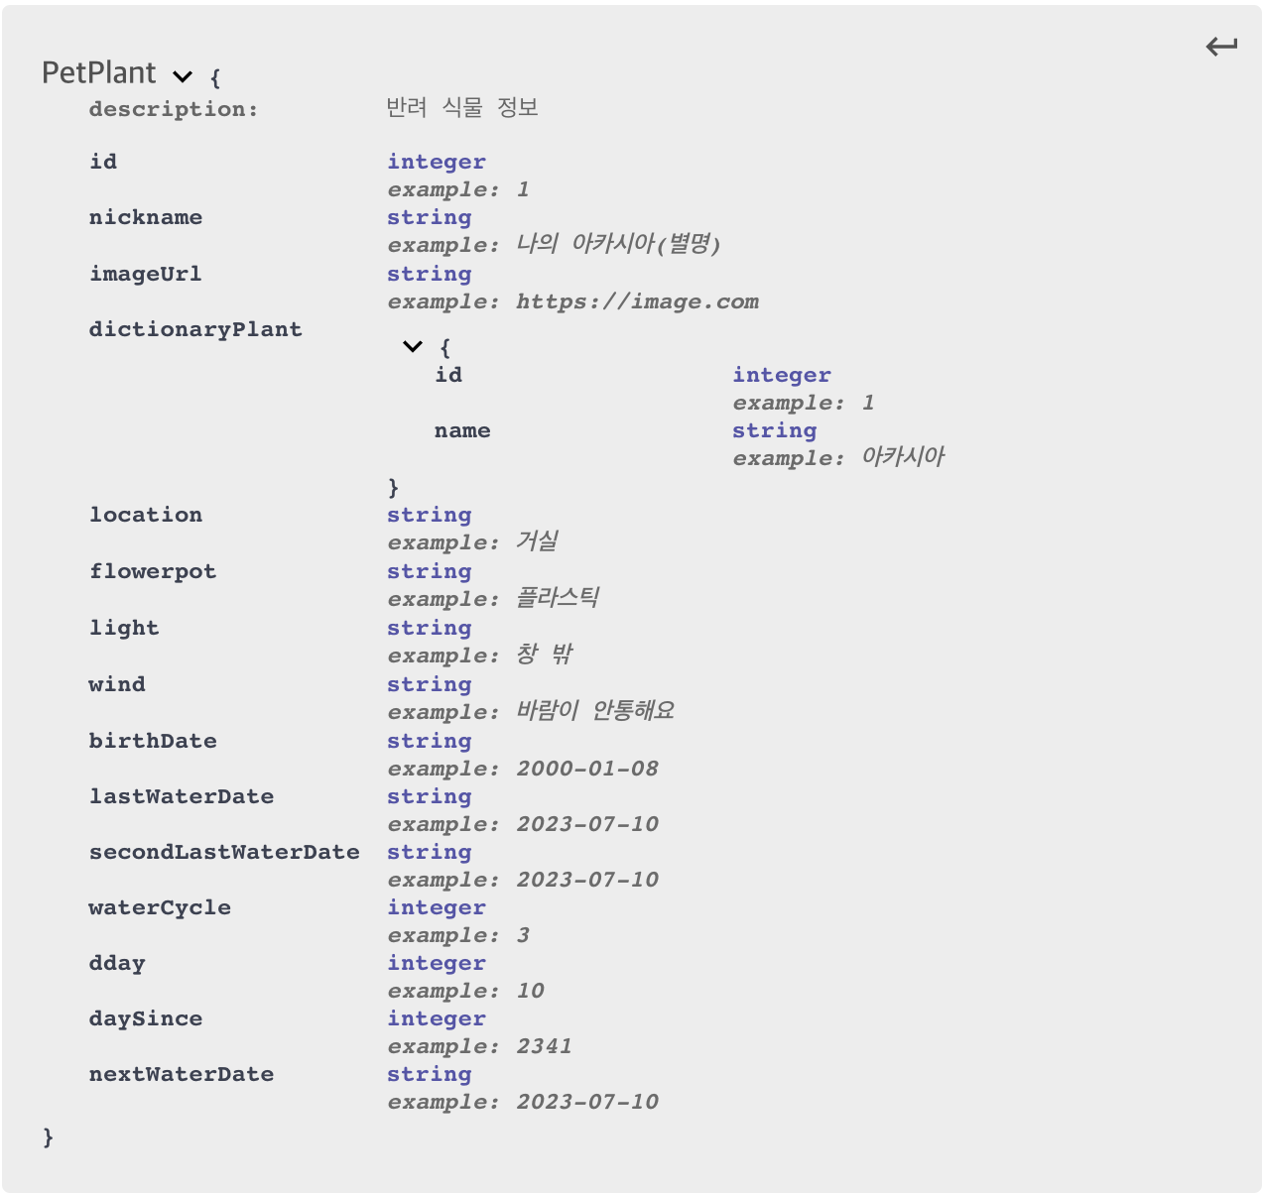Select the nickname property label

tap(146, 217)
